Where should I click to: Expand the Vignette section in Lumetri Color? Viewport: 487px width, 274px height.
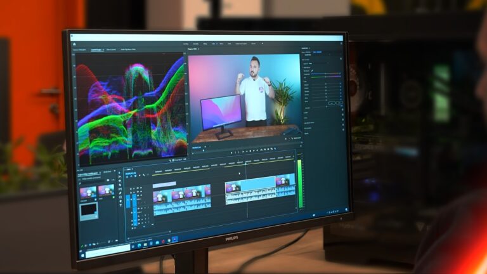pos(306,134)
